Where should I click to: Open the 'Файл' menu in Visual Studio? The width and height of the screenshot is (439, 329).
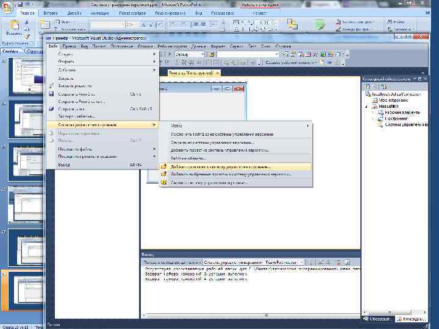coord(53,46)
